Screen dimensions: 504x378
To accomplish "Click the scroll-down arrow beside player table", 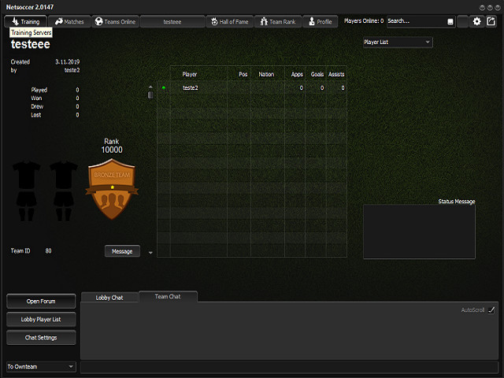I will [150, 253].
